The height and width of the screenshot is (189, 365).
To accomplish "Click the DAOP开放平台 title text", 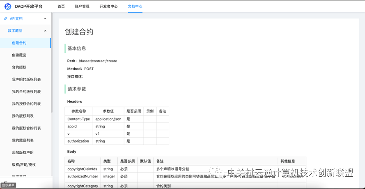I will (x=29, y=7).
